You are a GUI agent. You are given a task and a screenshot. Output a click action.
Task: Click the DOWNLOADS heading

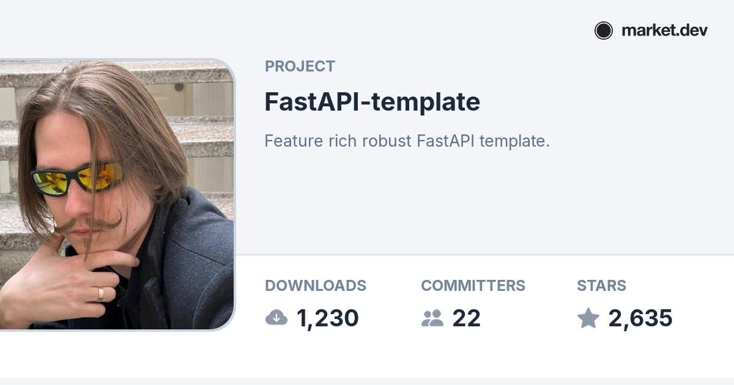coord(316,285)
